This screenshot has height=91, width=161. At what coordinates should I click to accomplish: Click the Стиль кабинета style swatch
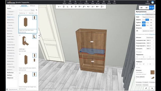point(152,77)
